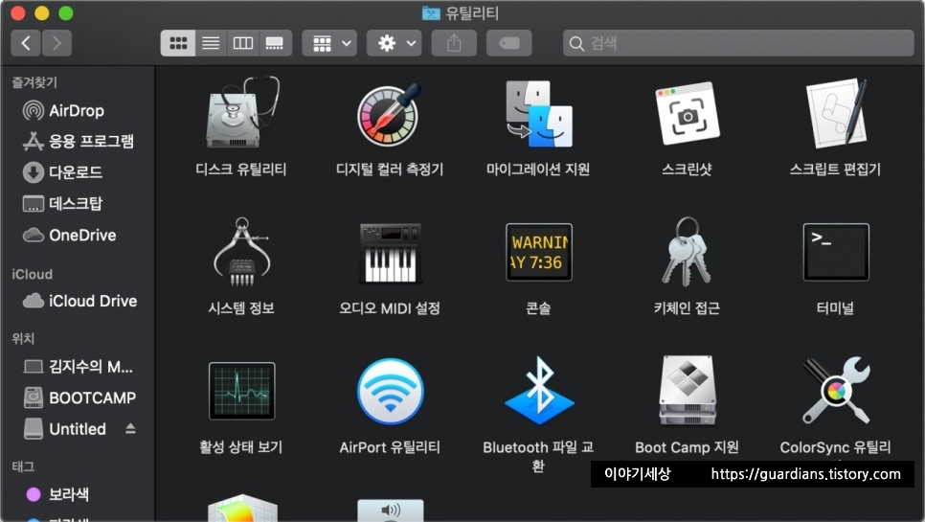The width and height of the screenshot is (925, 522).
Task: Open the 활성 상태 보기 app icon
Action: [242, 391]
